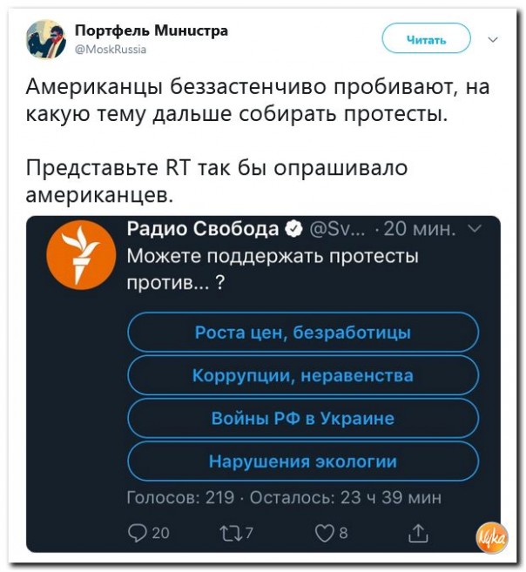Screen dimensions: 526x572
Task: Click the @MoskRussia handle
Action: click(x=111, y=49)
